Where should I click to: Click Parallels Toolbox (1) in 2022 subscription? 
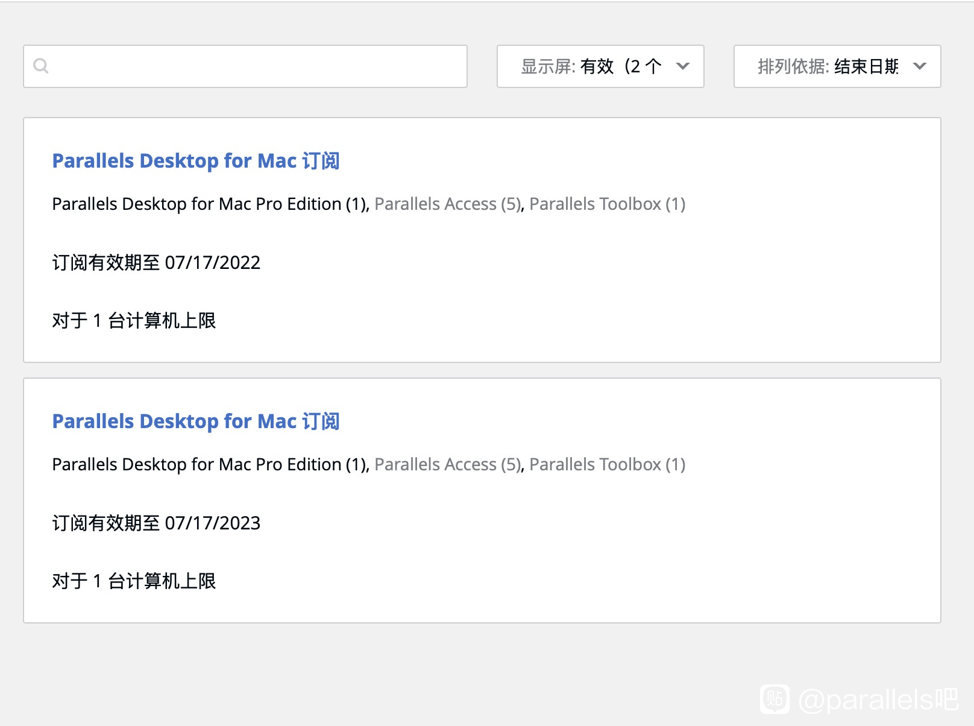(x=608, y=204)
